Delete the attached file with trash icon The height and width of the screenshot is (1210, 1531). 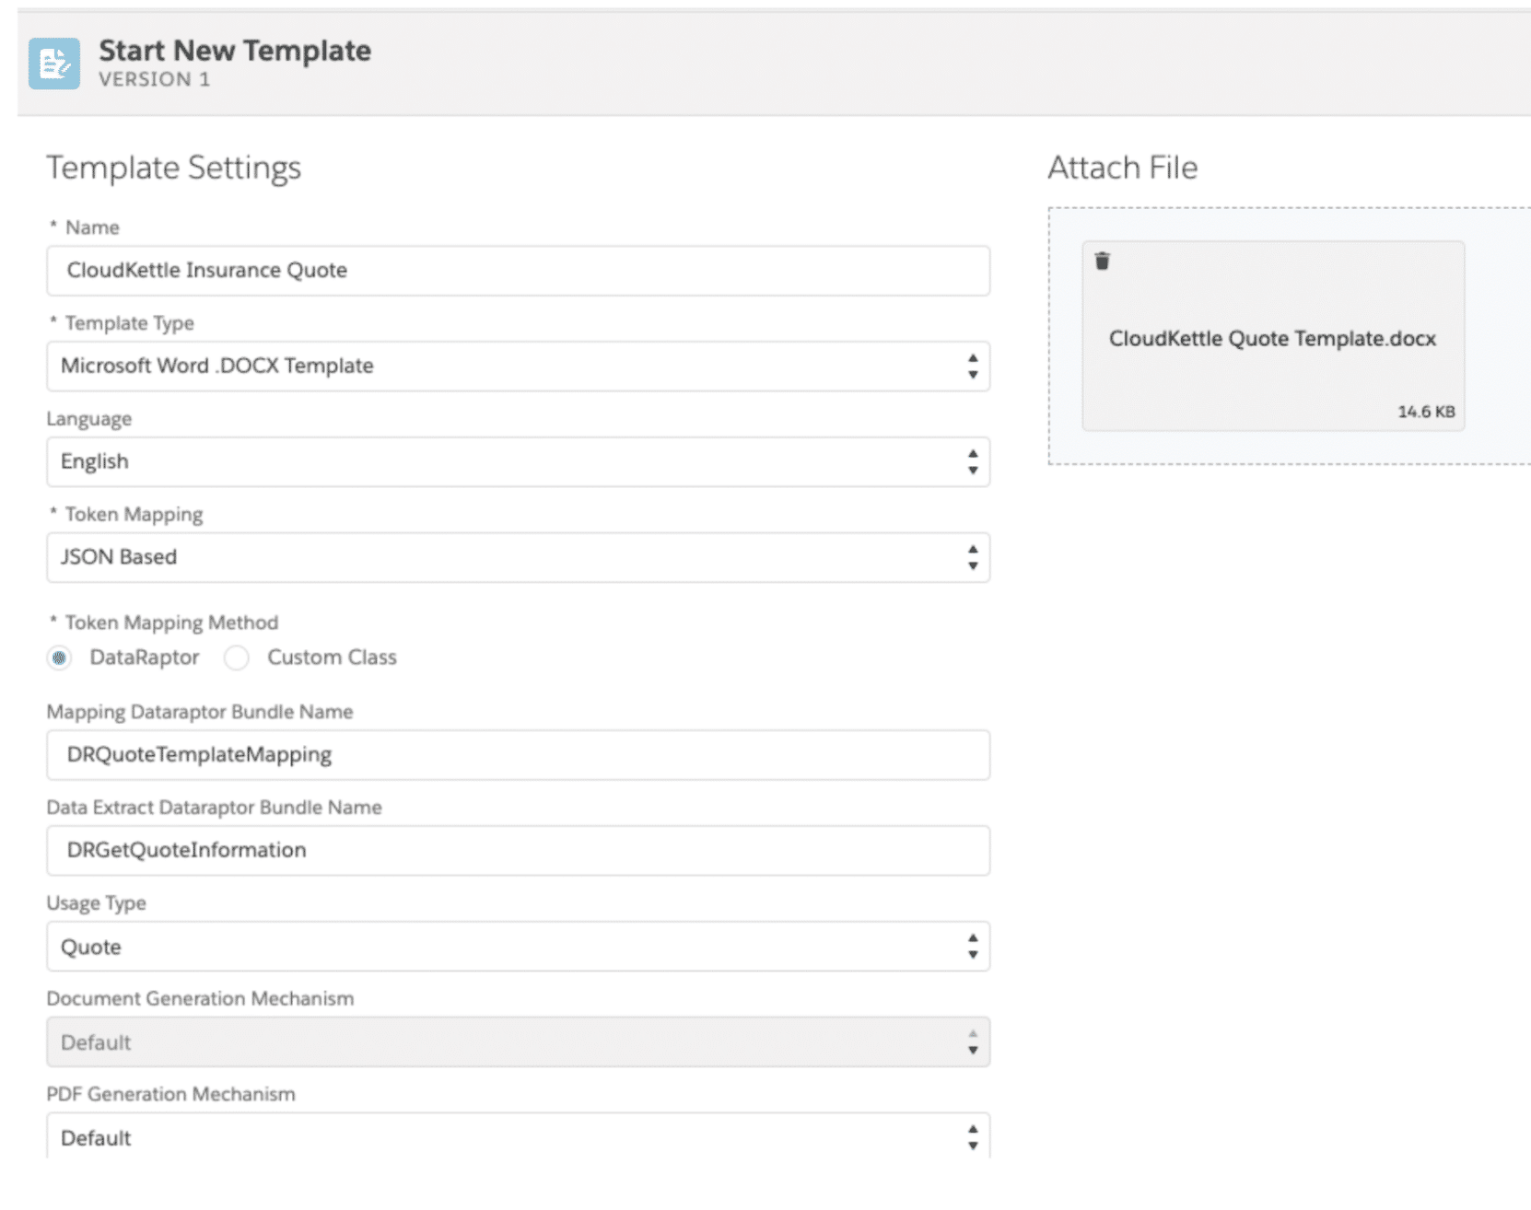point(1102,262)
